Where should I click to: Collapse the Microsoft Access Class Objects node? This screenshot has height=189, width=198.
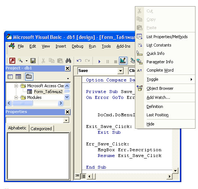click(16, 86)
